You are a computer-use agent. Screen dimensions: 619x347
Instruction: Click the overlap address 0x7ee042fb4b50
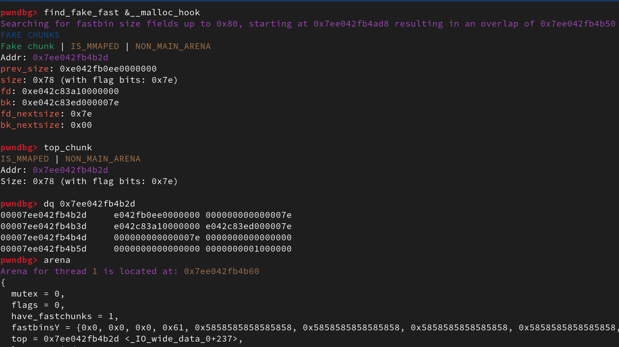578,24
